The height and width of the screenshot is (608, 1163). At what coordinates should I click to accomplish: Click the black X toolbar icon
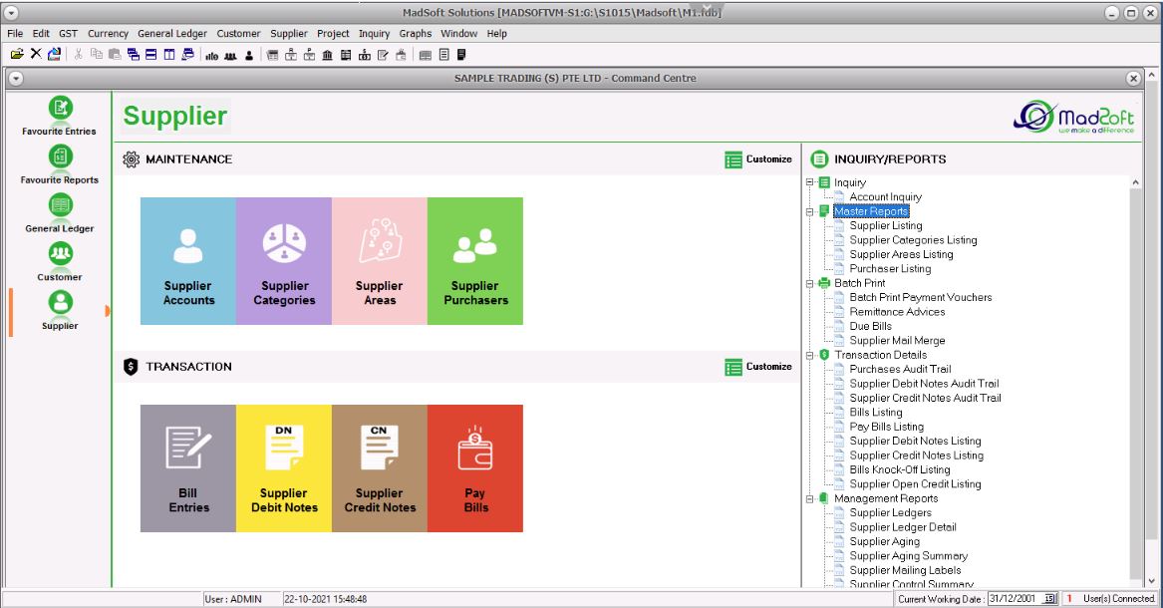coord(36,54)
